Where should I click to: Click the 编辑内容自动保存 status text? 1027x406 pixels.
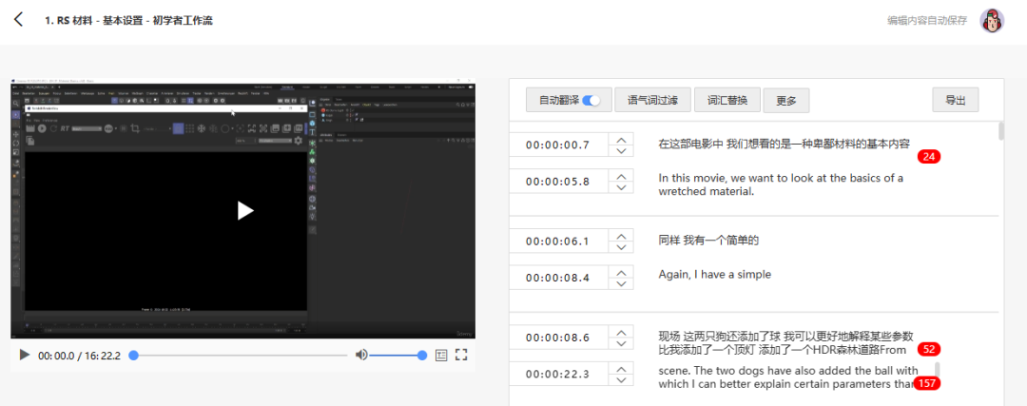(x=927, y=20)
